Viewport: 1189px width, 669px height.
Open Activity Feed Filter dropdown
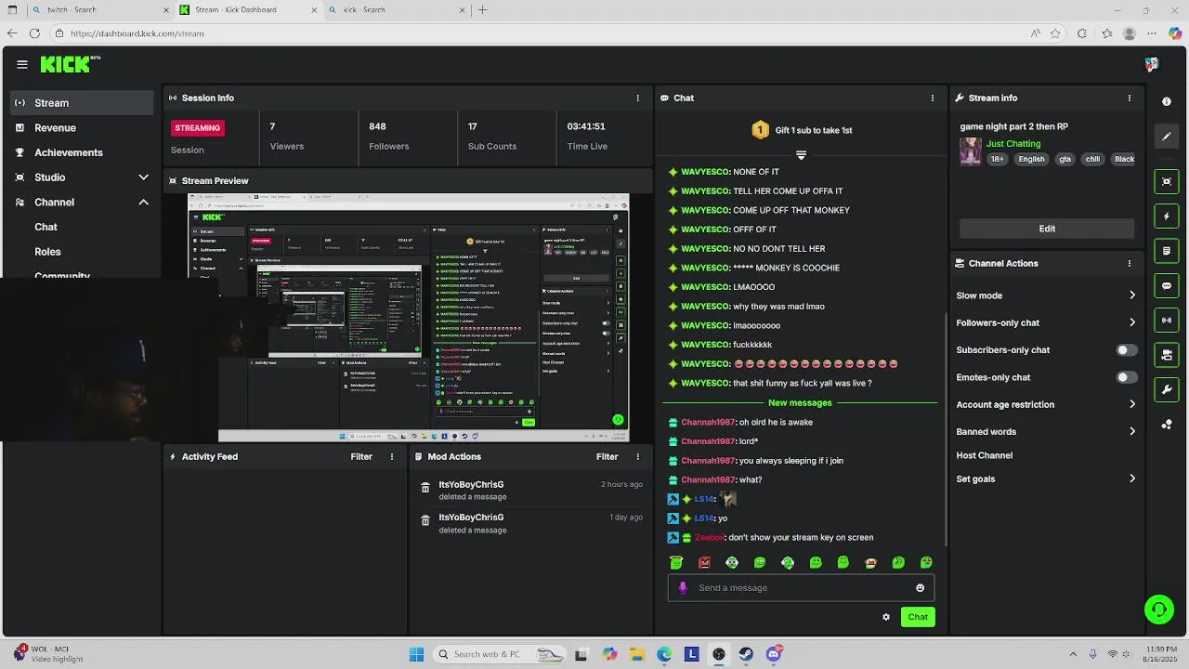point(361,456)
